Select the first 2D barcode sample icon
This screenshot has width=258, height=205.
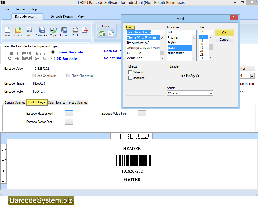(x=10, y=58)
